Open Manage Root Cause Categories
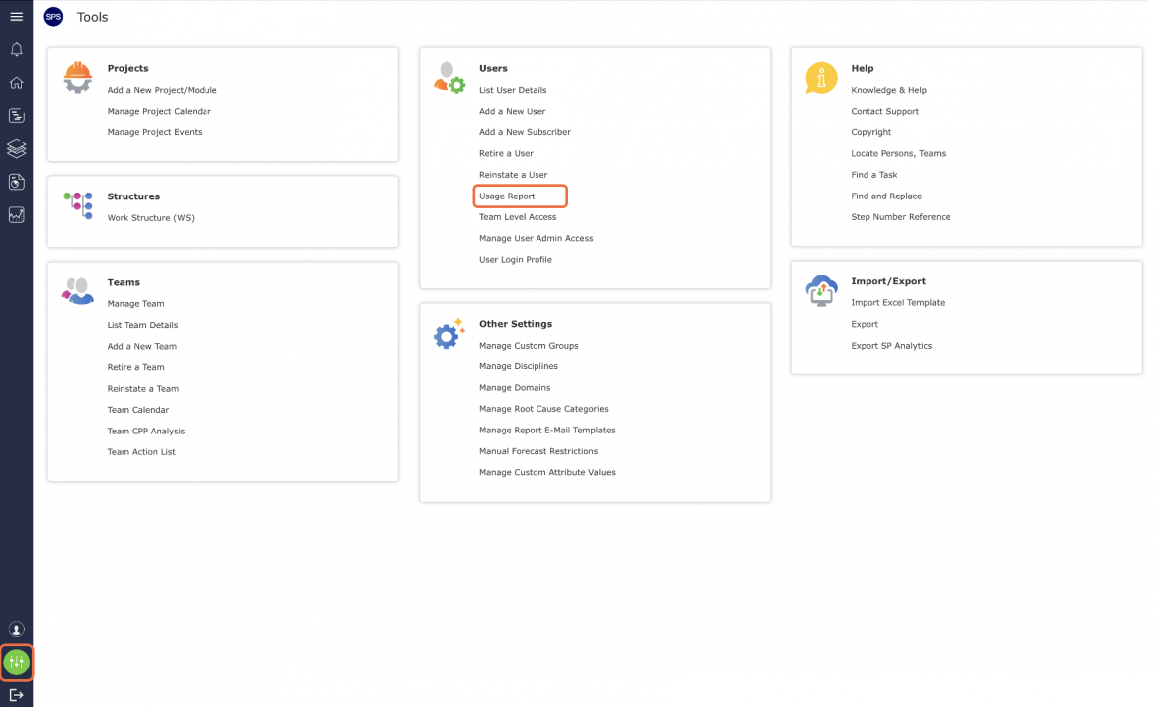The height and width of the screenshot is (707, 1156). click(544, 409)
